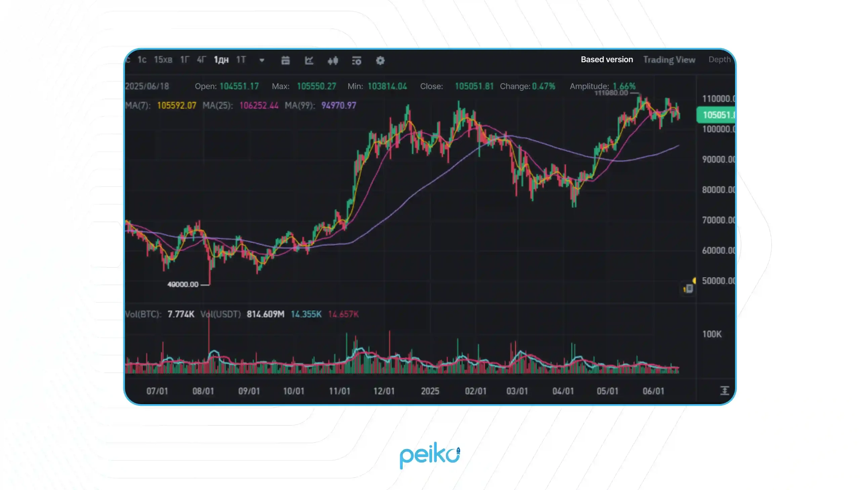This screenshot has width=860, height=490.
Task: Expand the Vol(BTC) indicator legend
Action: (x=143, y=314)
